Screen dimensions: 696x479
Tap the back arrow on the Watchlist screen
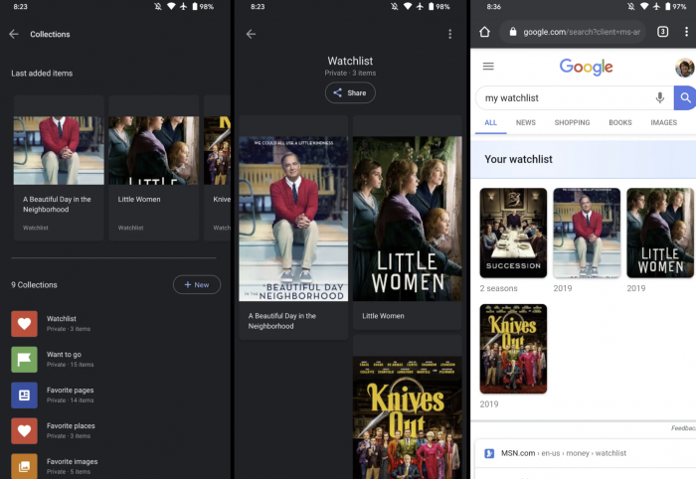pyautogui.click(x=251, y=34)
